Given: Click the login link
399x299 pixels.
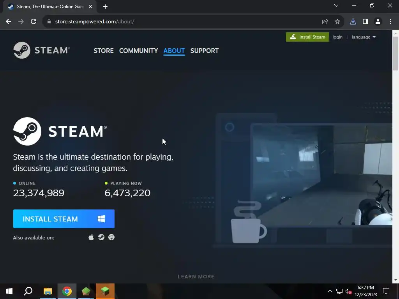Looking at the screenshot, I should (x=337, y=37).
